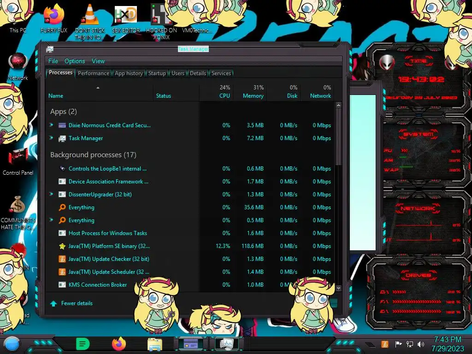This screenshot has width=472, height=354.
Task: Open the File menu
Action: 53,61
